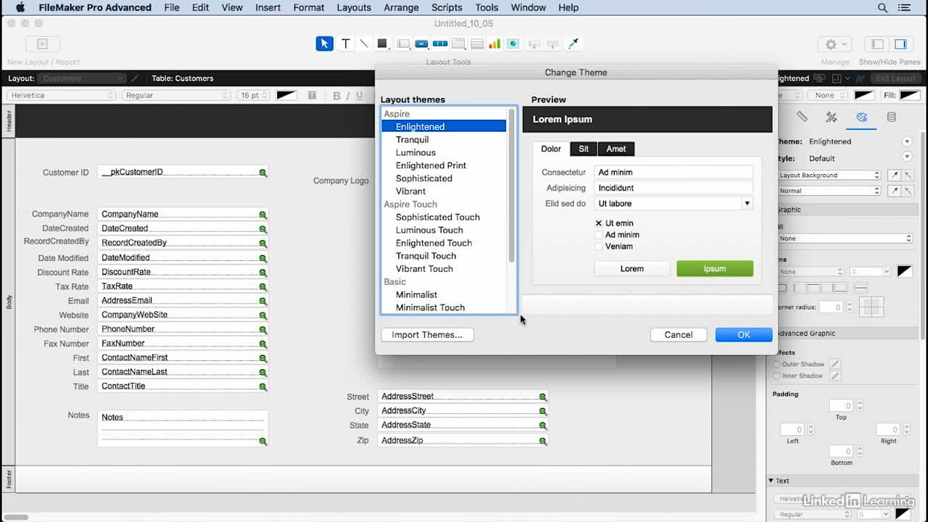Check the 'Ad minim' preview checkbox
Screen dimensions: 928x522
click(x=599, y=235)
